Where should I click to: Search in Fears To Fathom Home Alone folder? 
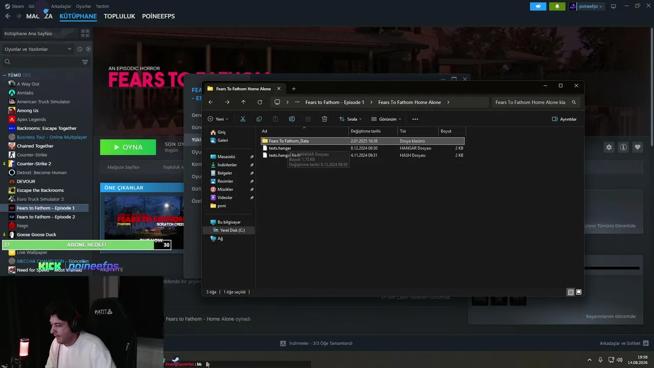pos(535,102)
